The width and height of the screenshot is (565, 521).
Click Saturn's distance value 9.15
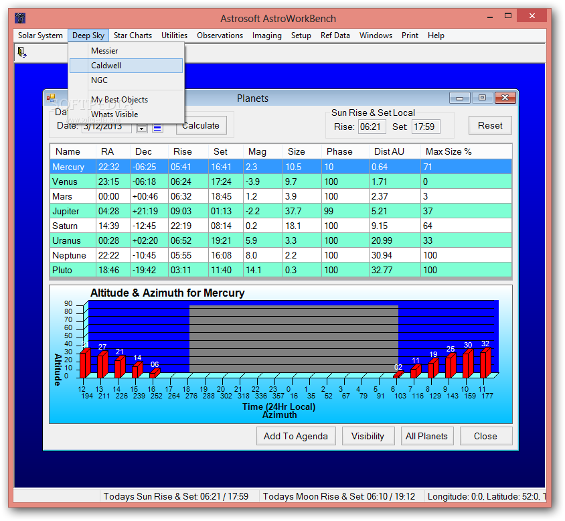coord(395,226)
